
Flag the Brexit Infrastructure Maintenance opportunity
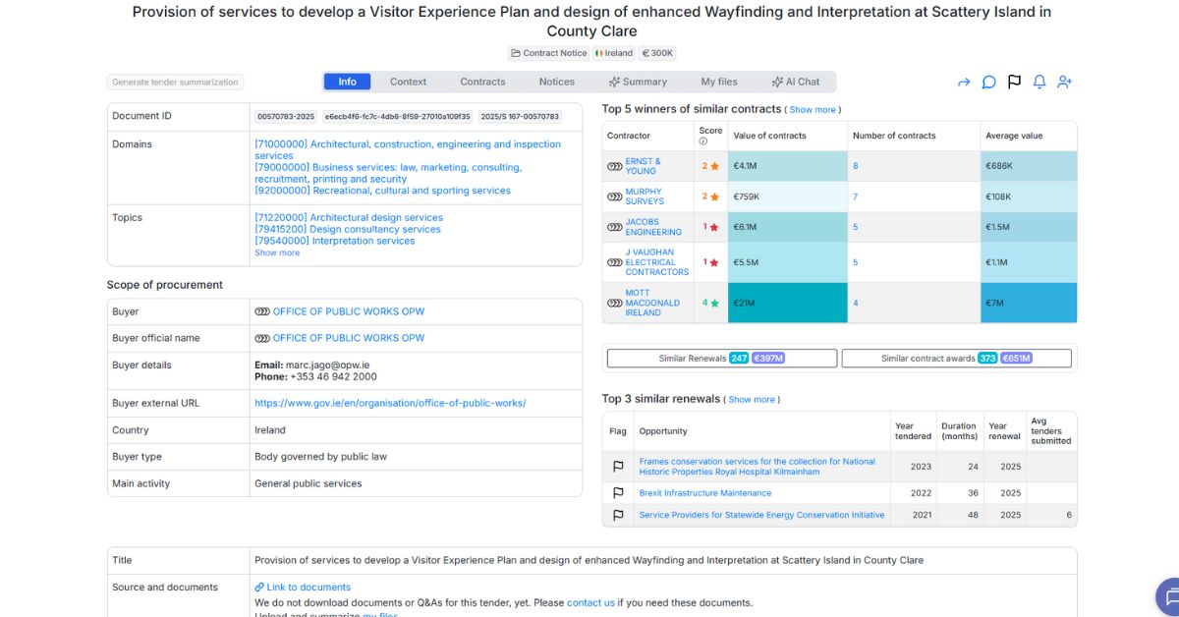click(x=618, y=493)
